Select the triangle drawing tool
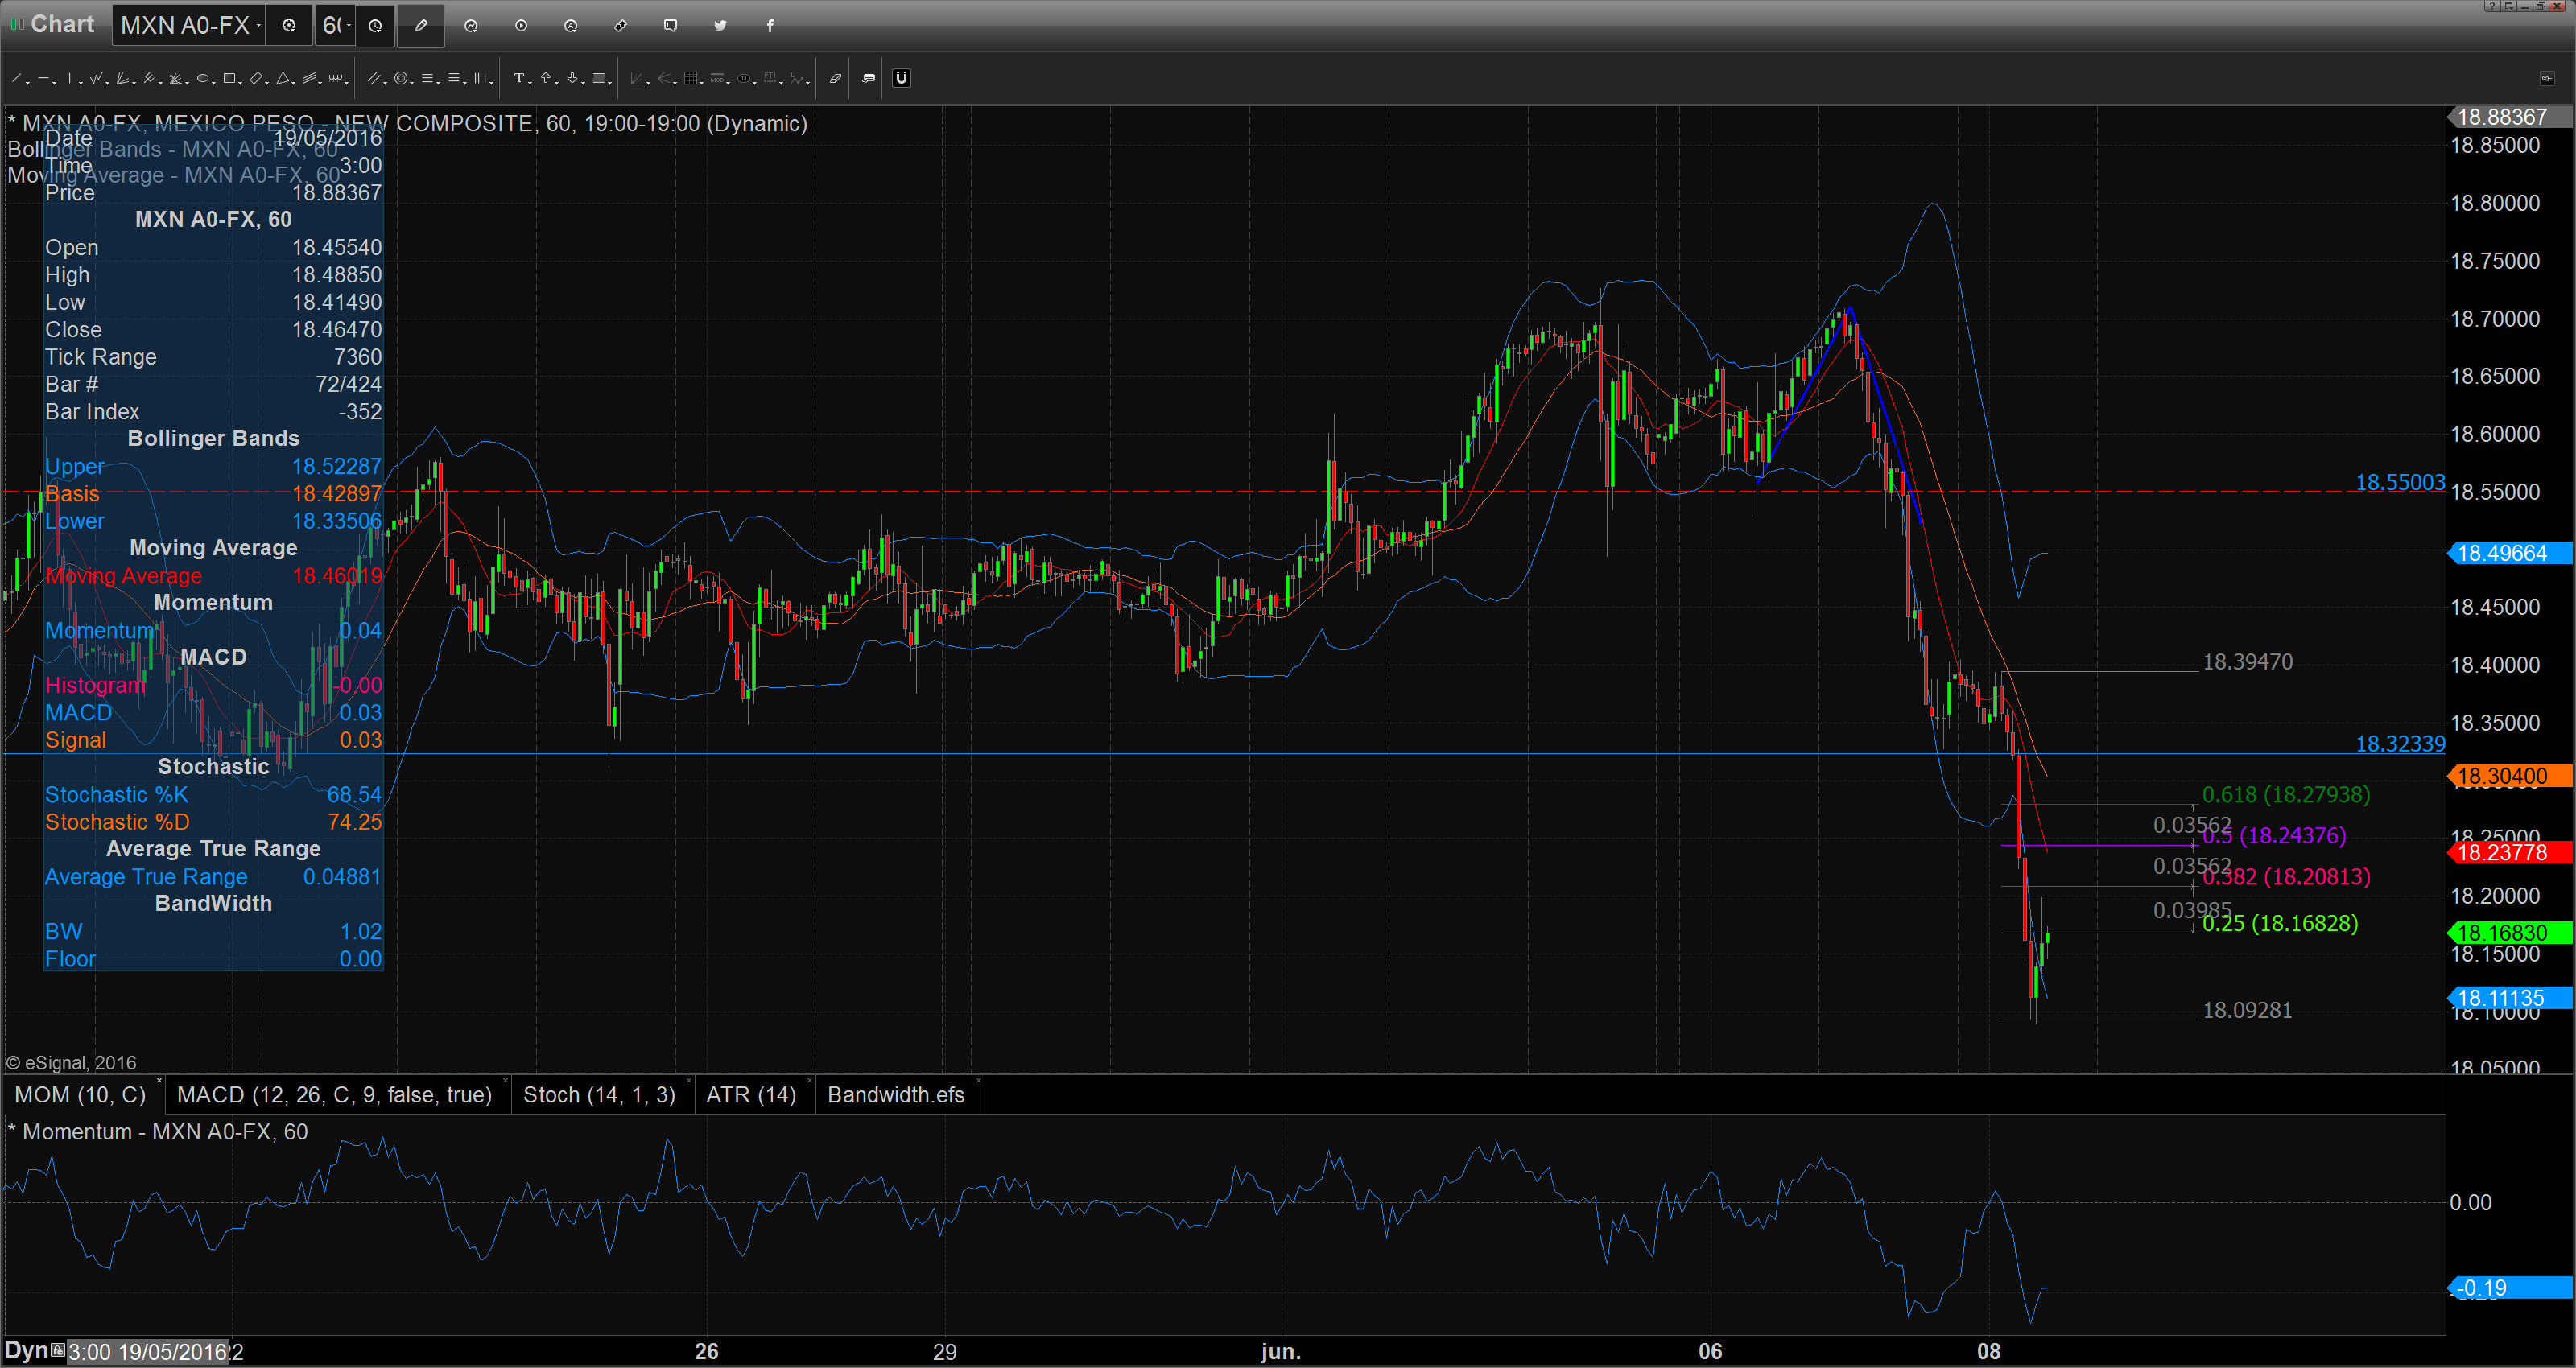 click(x=285, y=78)
